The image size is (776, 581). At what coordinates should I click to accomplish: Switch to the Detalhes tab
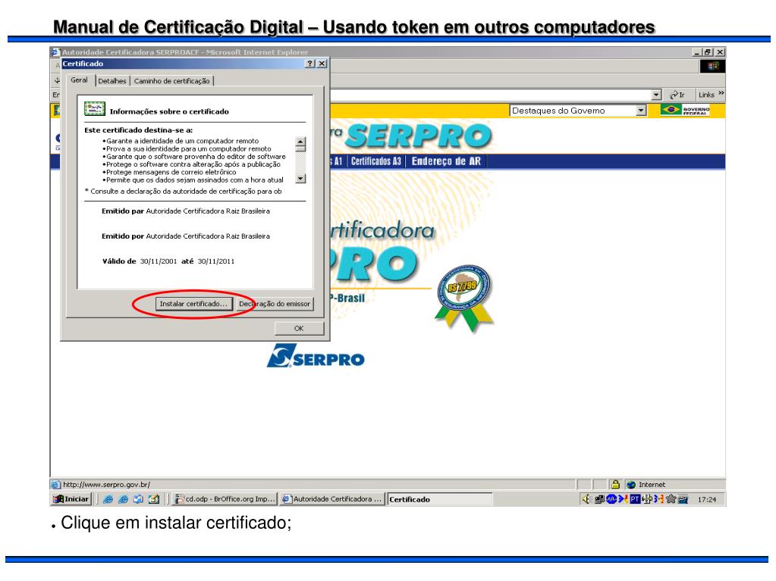(x=112, y=81)
